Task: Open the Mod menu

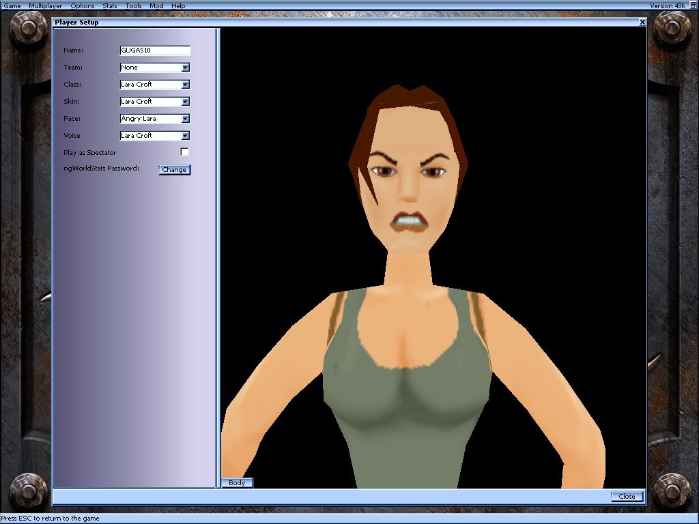Action: [156, 5]
